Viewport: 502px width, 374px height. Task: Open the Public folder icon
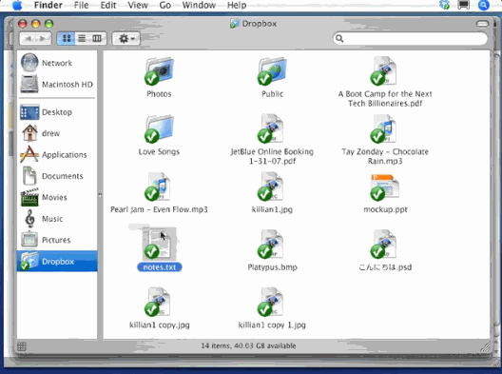(272, 71)
